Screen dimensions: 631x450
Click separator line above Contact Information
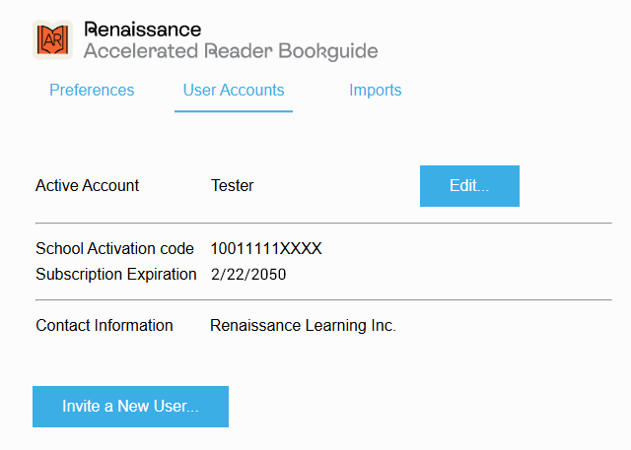[x=323, y=299]
